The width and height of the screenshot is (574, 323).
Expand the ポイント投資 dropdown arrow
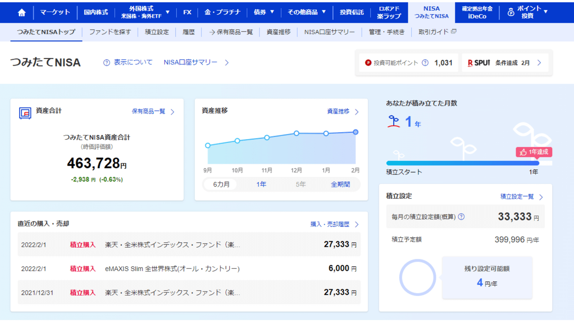click(x=546, y=12)
